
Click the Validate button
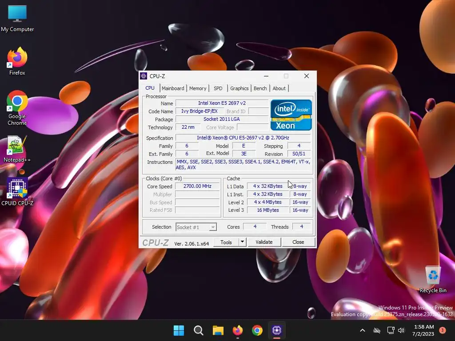coord(264,242)
